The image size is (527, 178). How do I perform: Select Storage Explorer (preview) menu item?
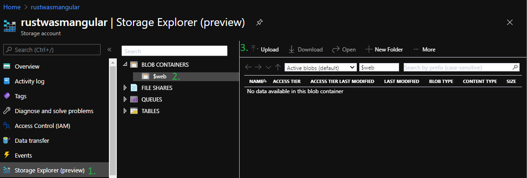(54, 170)
